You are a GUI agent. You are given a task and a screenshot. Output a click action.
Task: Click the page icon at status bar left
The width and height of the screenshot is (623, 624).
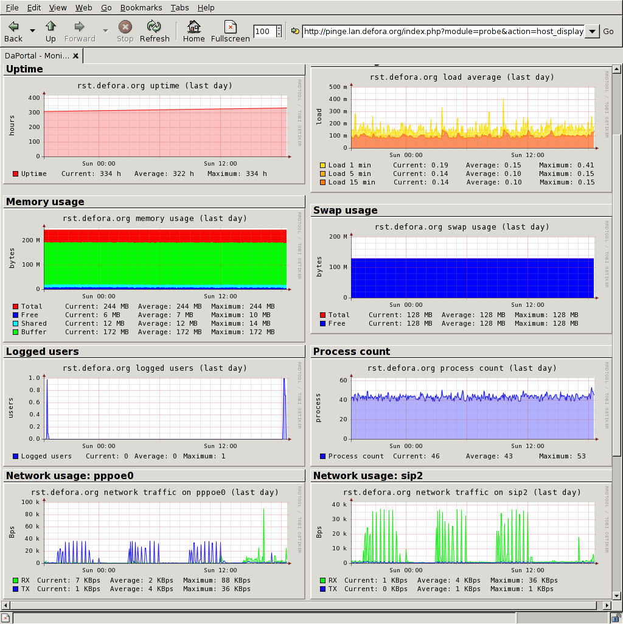pyautogui.click(x=5, y=618)
